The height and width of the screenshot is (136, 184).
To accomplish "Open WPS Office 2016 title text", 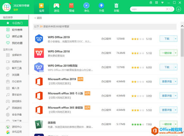I will pos(59,51).
